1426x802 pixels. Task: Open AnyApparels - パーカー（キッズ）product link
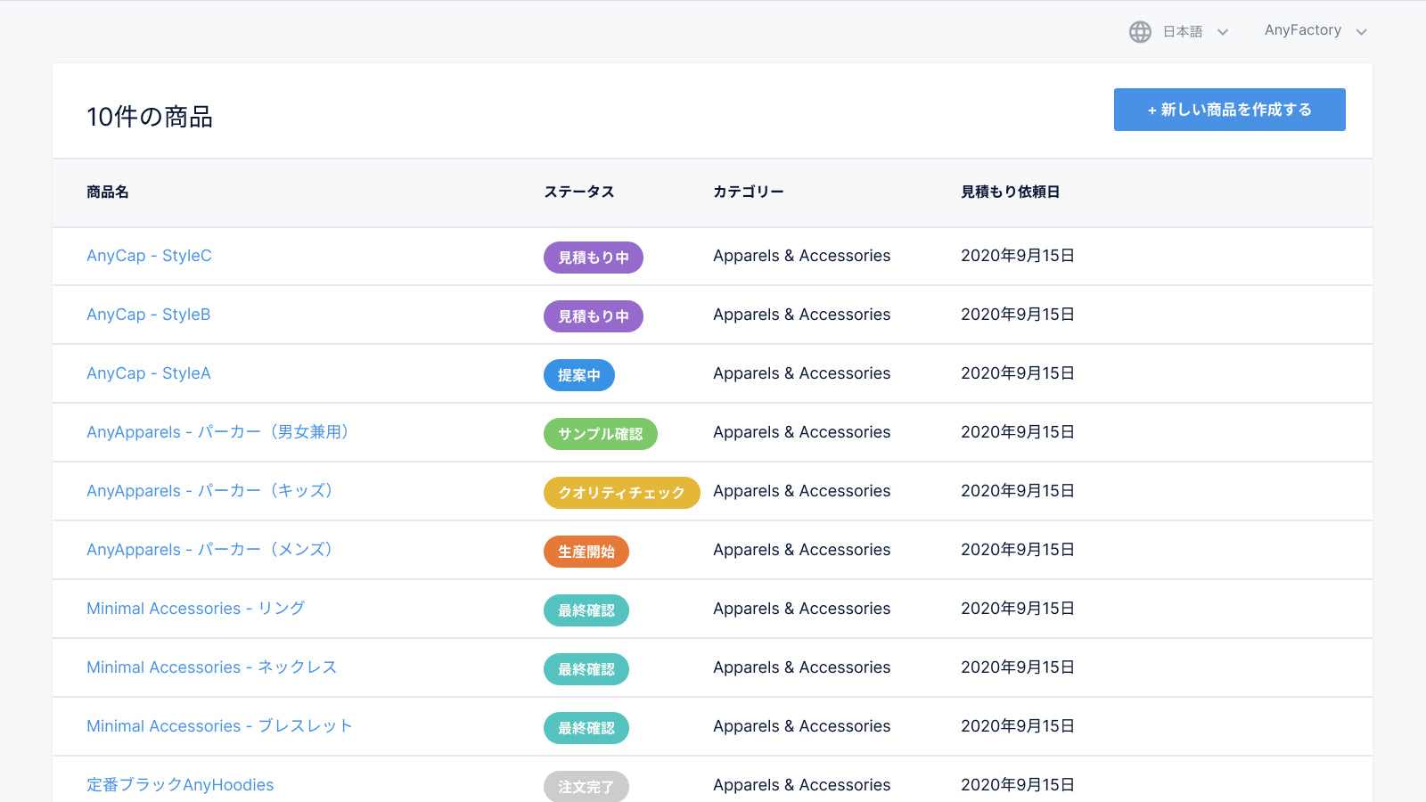209,490
